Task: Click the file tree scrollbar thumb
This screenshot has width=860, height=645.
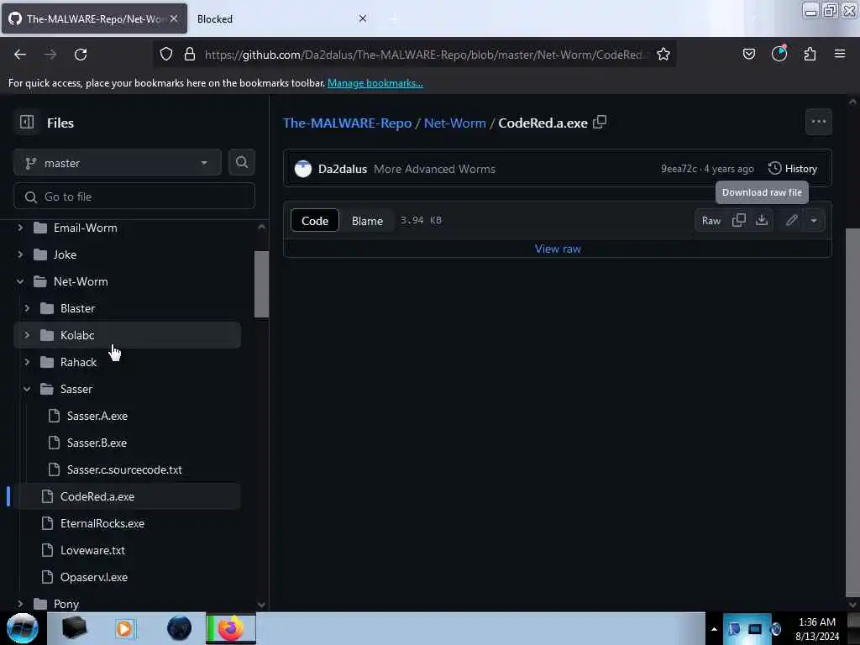Action: (x=261, y=284)
